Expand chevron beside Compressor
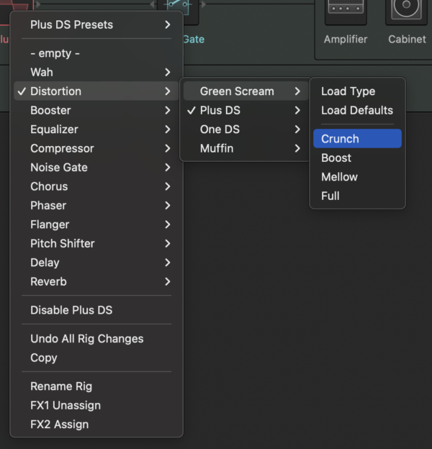The width and height of the screenshot is (432, 449). [x=168, y=148]
